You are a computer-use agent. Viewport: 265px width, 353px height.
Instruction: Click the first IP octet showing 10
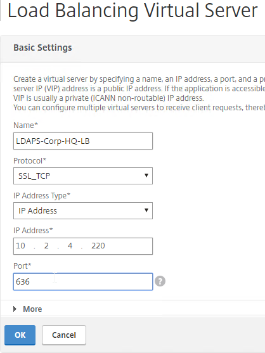click(x=20, y=246)
